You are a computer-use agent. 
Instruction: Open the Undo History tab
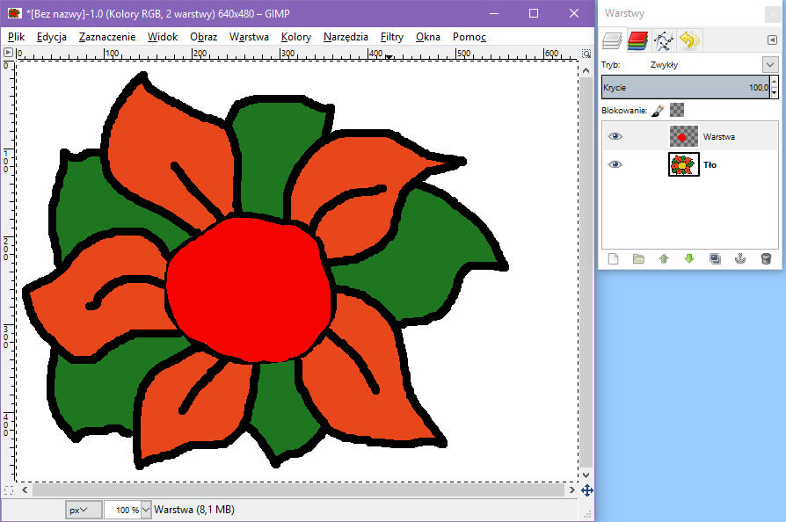pyautogui.click(x=688, y=40)
